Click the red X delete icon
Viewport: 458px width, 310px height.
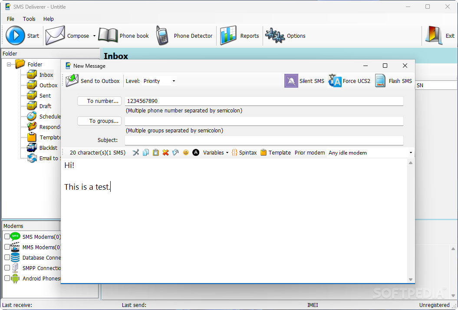point(165,152)
